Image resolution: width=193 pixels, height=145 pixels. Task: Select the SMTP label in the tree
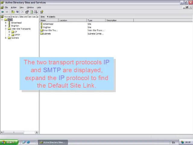click(x=17, y=35)
